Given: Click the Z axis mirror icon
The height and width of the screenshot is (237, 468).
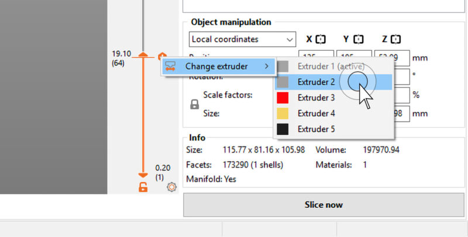Looking at the screenshot, I should (395, 40).
